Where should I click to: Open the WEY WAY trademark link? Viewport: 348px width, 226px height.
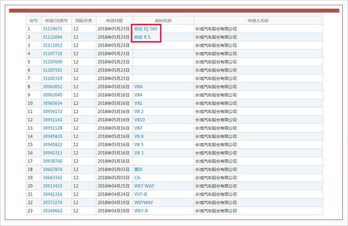coord(143,186)
